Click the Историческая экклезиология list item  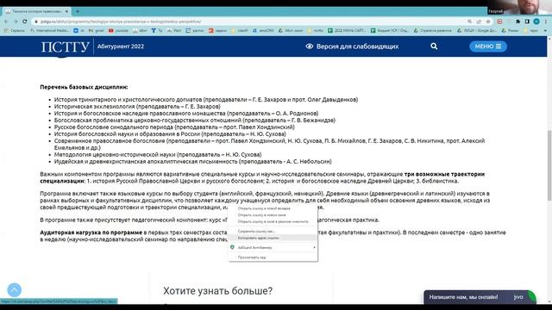tap(137, 107)
